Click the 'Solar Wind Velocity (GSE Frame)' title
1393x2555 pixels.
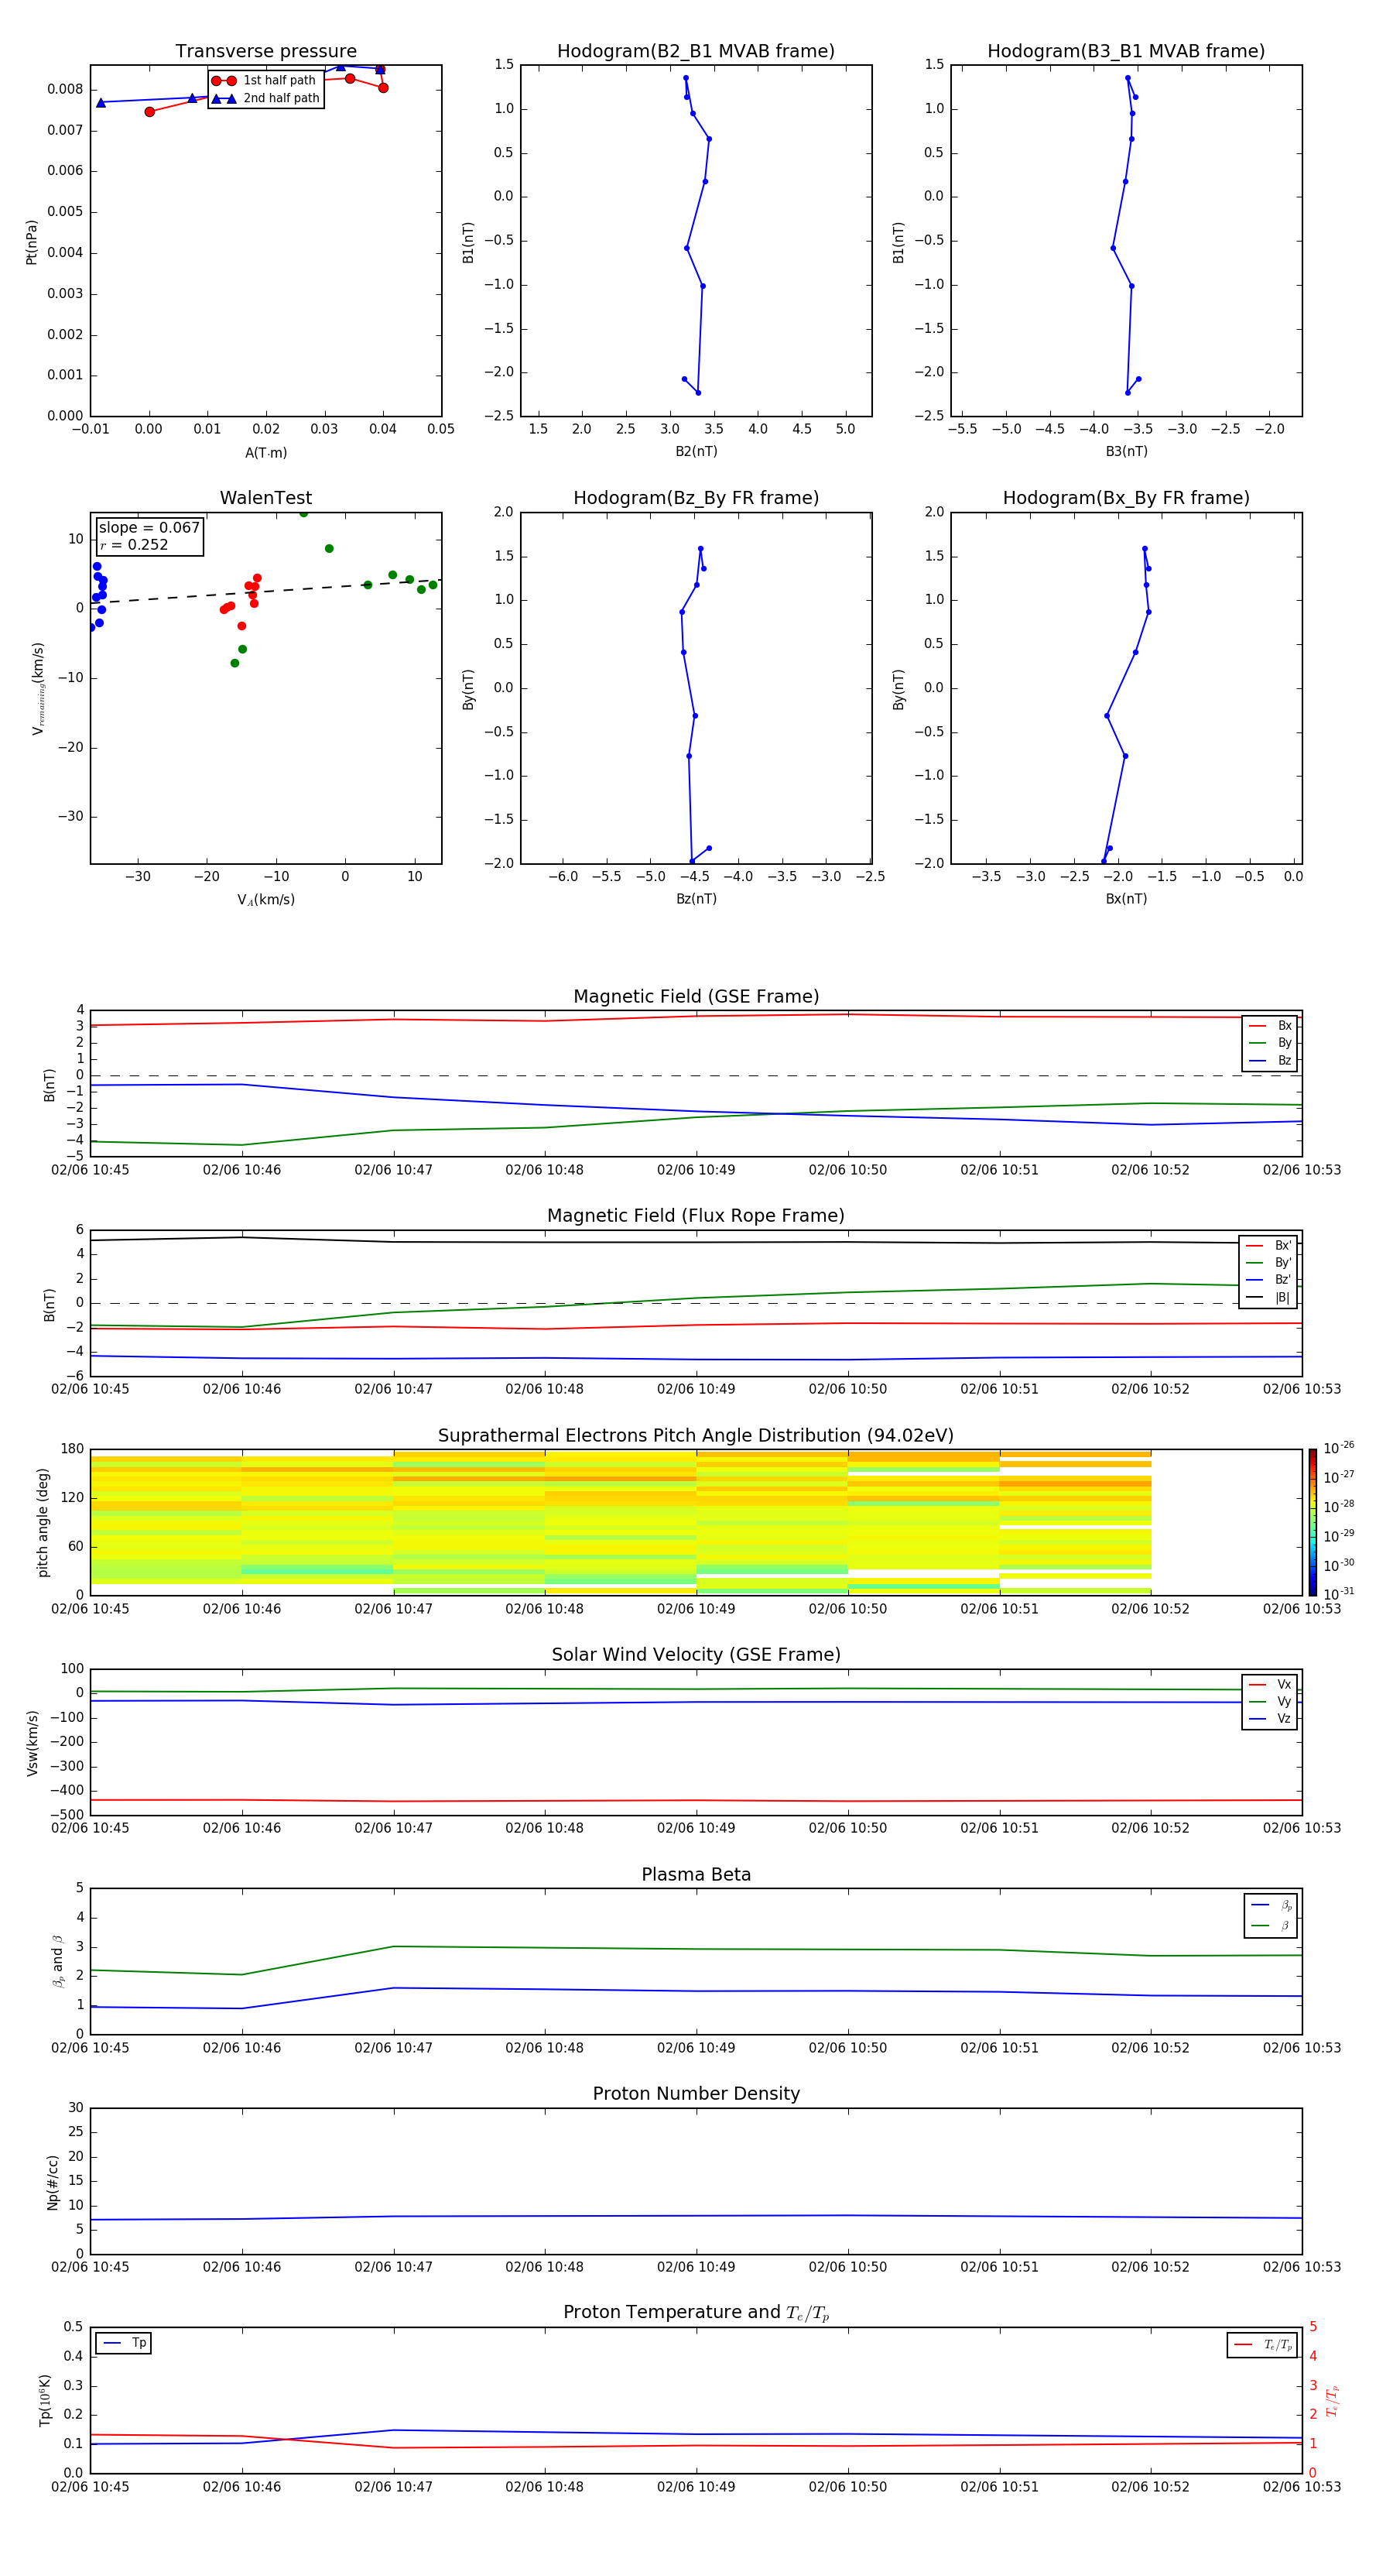pos(696,1655)
